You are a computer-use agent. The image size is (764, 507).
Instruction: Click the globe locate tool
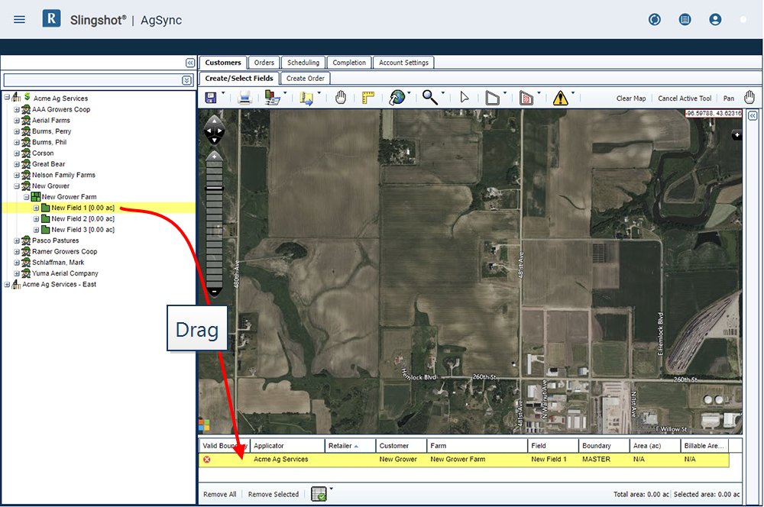tap(397, 98)
